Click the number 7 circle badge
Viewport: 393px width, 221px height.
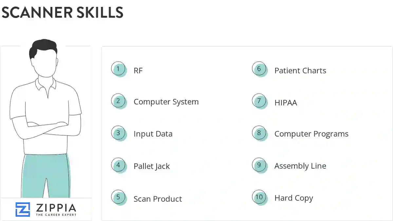(259, 101)
